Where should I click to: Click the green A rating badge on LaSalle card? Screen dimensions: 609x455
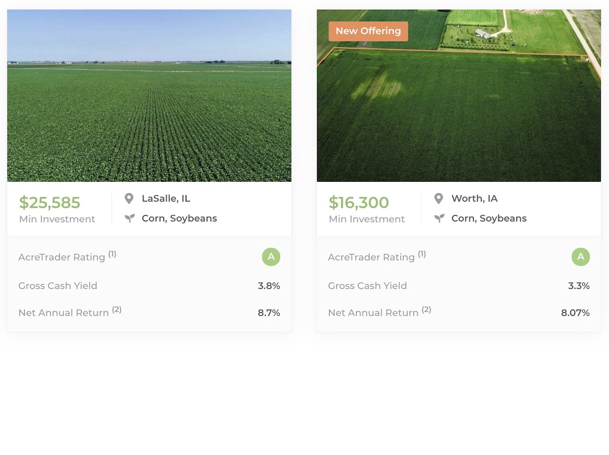[x=271, y=257]
